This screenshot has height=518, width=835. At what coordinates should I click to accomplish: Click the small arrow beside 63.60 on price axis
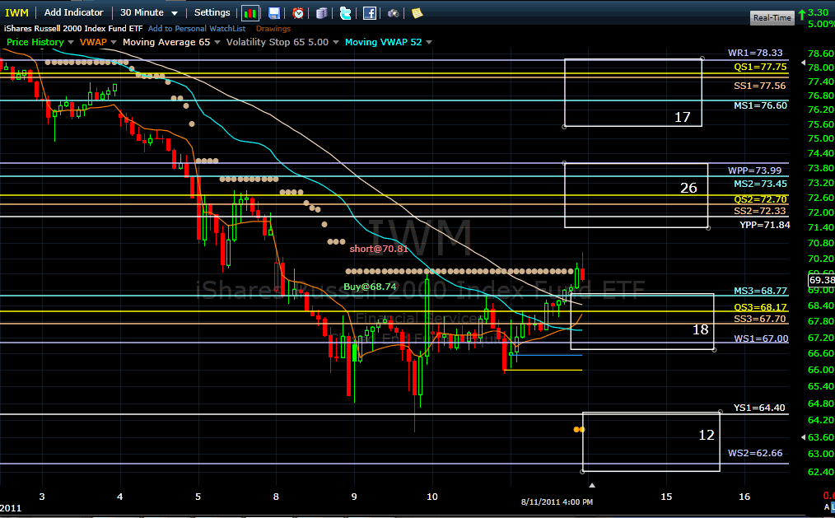point(803,437)
